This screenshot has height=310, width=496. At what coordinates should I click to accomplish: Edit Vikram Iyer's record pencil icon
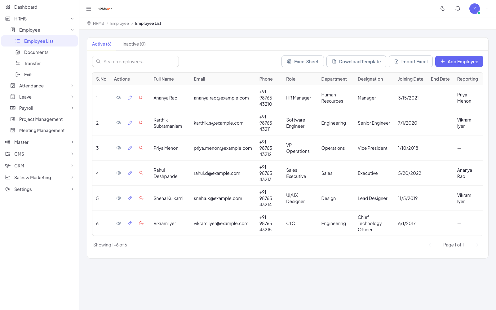[x=130, y=223]
